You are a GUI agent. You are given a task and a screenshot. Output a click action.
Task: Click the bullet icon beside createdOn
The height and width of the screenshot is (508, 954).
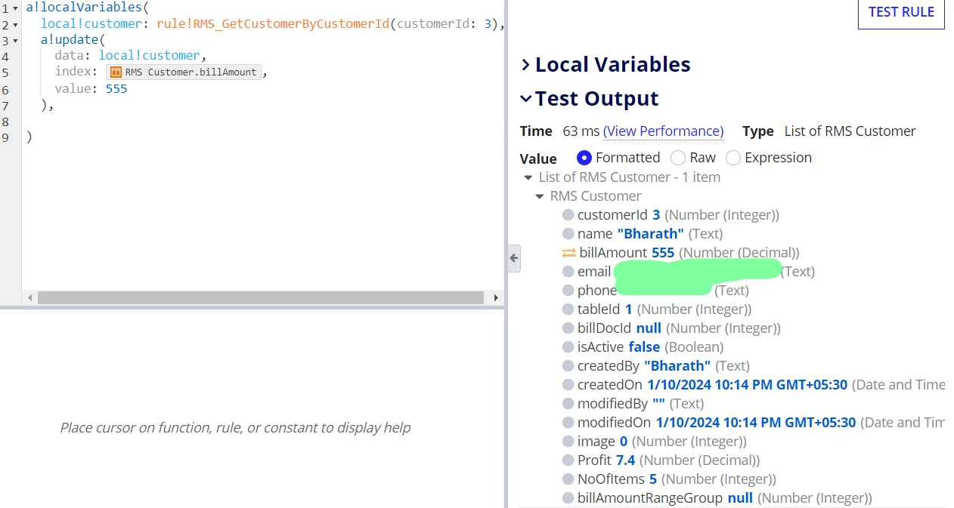568,385
